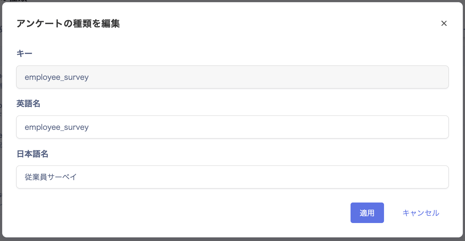
Task: Click the greyed-out キー field
Action: [x=232, y=77]
